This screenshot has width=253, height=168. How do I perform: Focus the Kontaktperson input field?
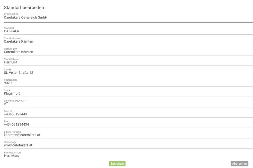[127, 156]
